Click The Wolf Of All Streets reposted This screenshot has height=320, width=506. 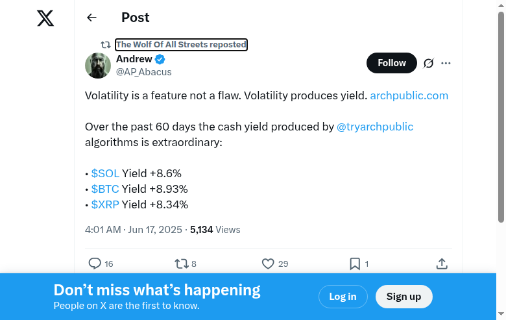coord(181,45)
